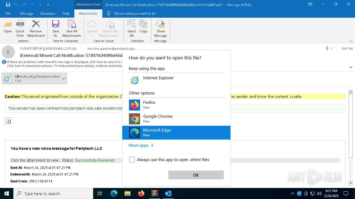The width and height of the screenshot is (355, 199).
Task: Expand More apps list
Action: (x=141, y=145)
